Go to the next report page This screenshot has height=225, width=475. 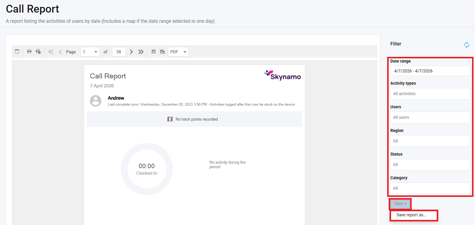[x=131, y=52]
